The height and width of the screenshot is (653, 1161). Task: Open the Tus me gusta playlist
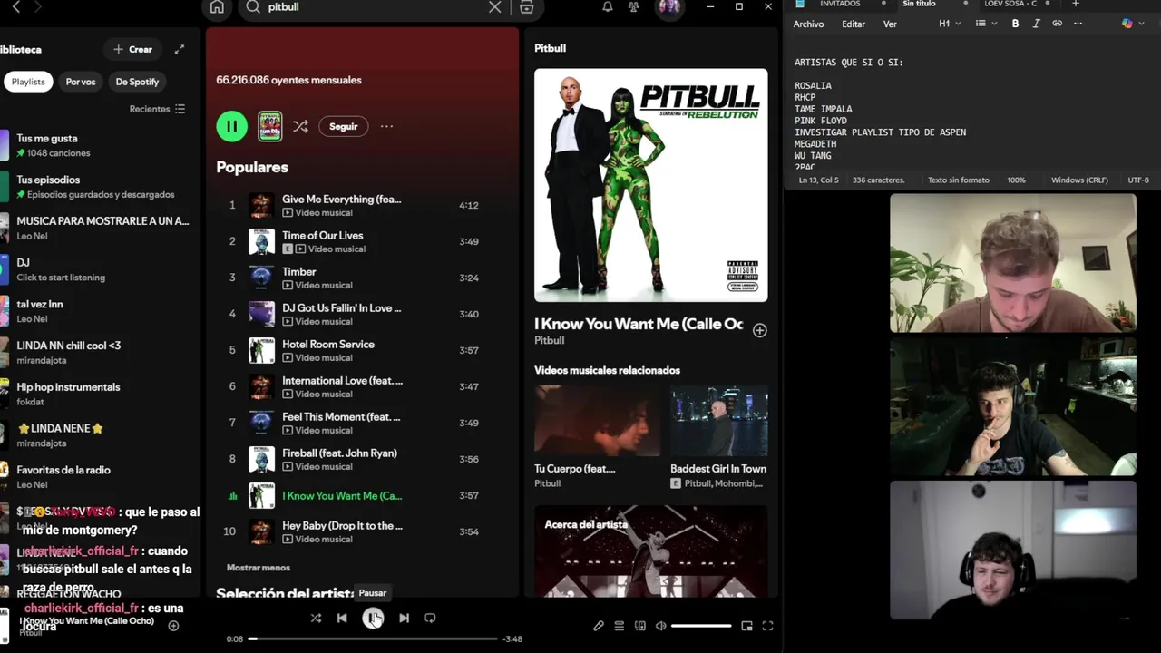pos(100,145)
